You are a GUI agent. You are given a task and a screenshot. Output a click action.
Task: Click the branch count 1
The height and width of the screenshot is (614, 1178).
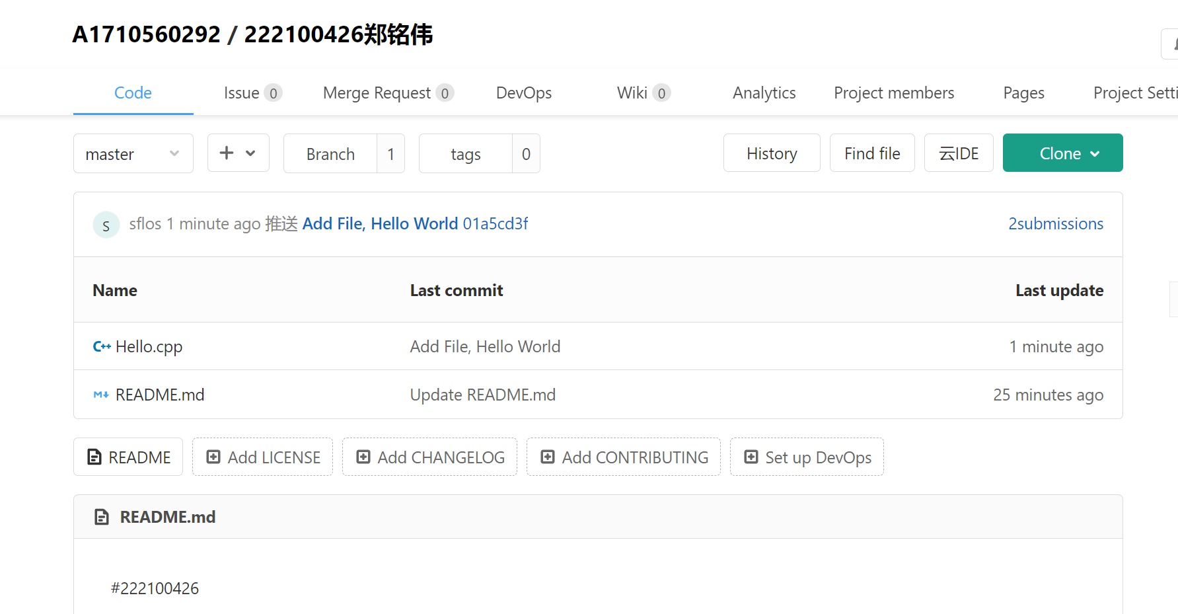(x=391, y=153)
